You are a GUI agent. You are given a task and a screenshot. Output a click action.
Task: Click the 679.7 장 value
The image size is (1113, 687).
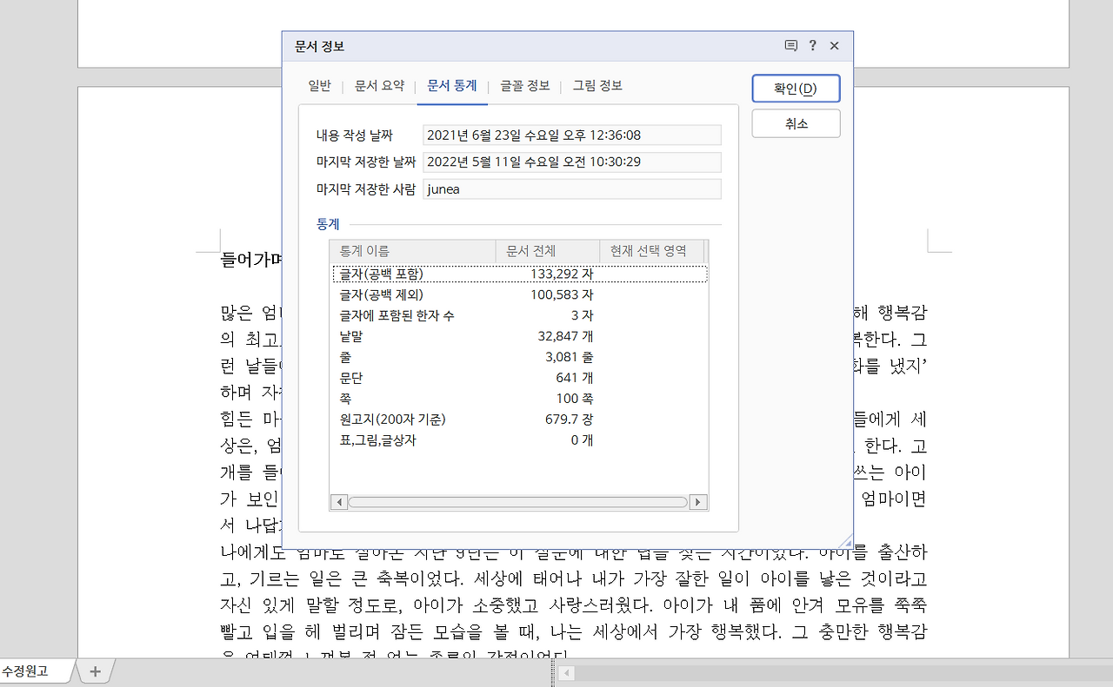569,419
